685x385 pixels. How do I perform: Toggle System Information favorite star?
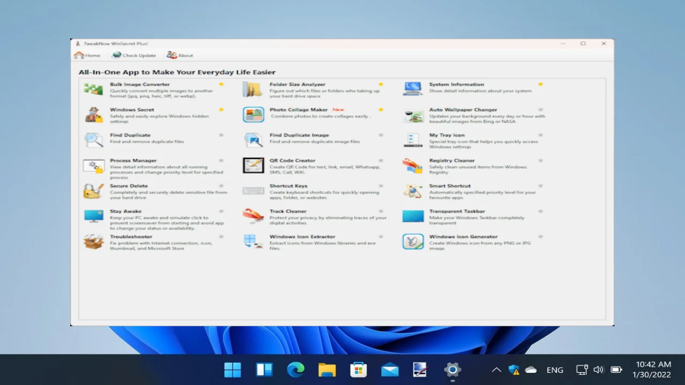(541, 84)
